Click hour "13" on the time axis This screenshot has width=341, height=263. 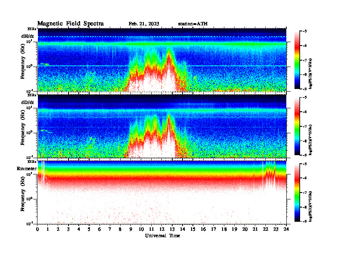pyautogui.click(x=172, y=229)
